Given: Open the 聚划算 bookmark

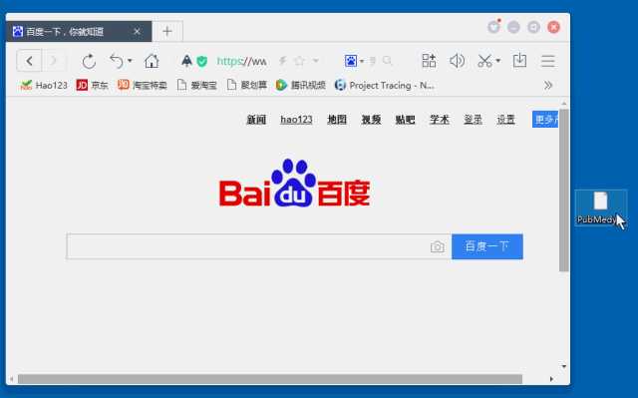Looking at the screenshot, I should [247, 85].
